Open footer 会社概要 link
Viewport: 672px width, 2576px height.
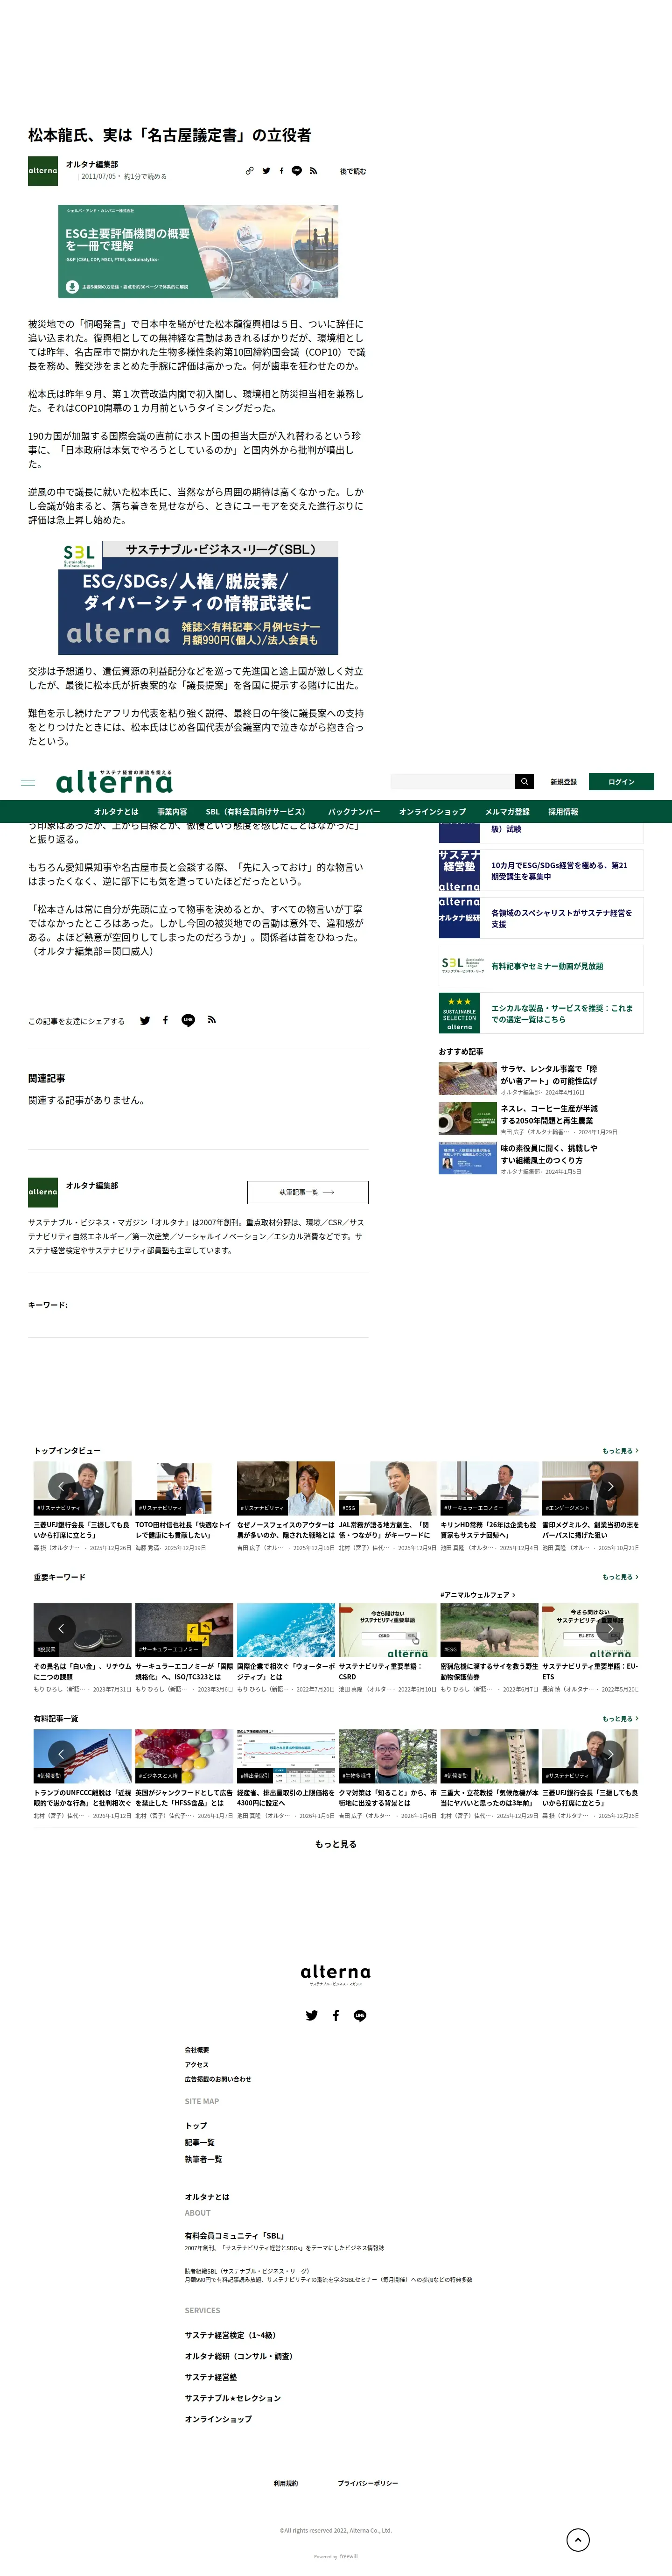[197, 2049]
